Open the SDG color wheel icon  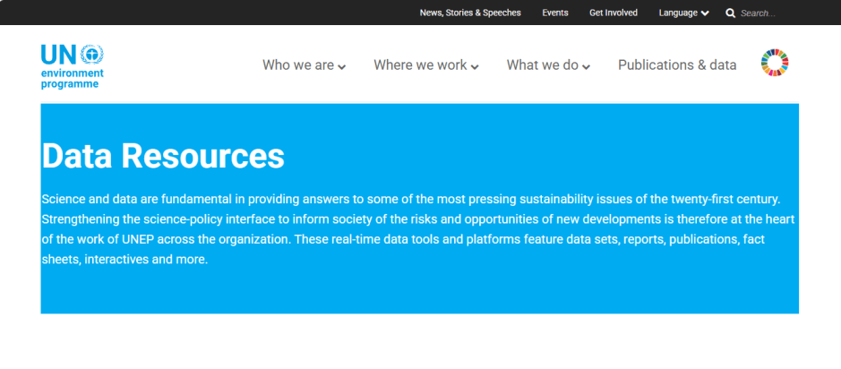click(x=775, y=64)
